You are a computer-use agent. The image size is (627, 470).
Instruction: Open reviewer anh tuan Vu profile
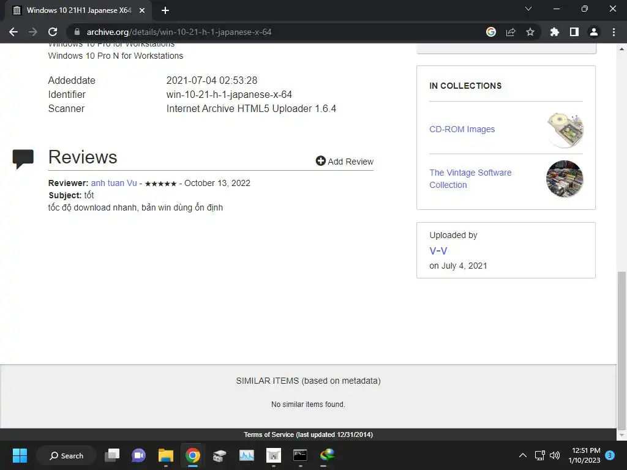coord(114,183)
